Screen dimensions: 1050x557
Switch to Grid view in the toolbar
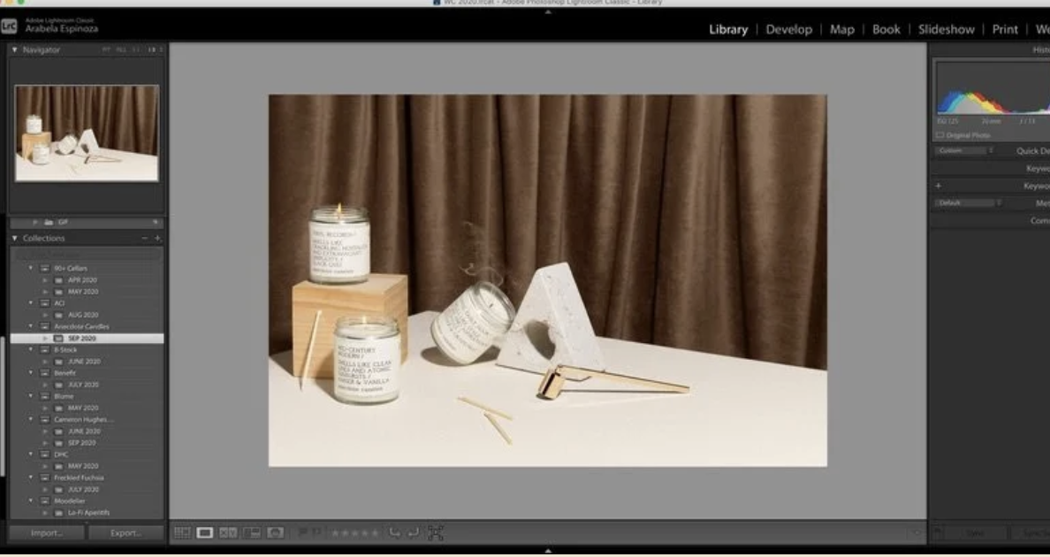[x=182, y=533]
